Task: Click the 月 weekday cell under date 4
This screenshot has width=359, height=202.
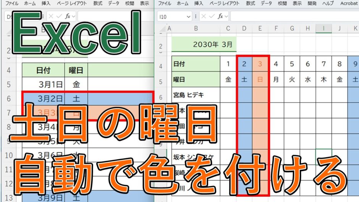Action: [276, 79]
